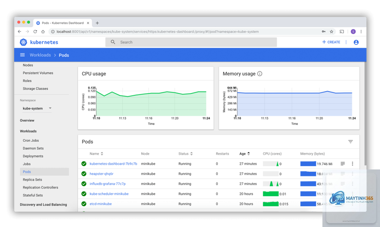Click status check icon for influxdb-grafana-77c7p
This screenshot has height=227, width=380.
tap(84, 184)
